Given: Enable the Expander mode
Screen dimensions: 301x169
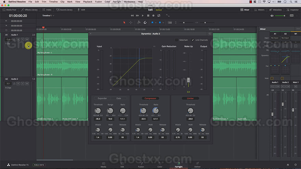Looking at the screenshot, I should pyautogui.click(x=102, y=98).
